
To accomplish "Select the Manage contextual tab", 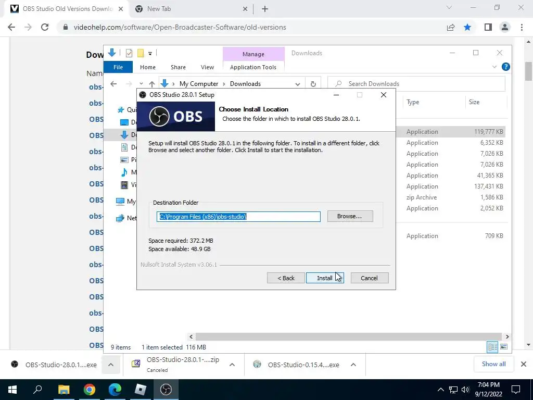I will [x=253, y=54].
